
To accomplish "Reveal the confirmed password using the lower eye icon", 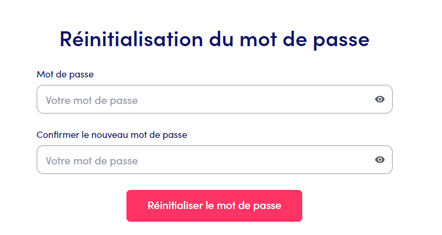I will pos(379,160).
